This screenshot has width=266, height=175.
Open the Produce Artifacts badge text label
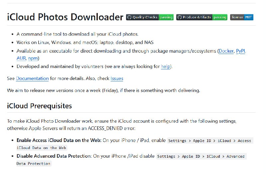click(197, 17)
